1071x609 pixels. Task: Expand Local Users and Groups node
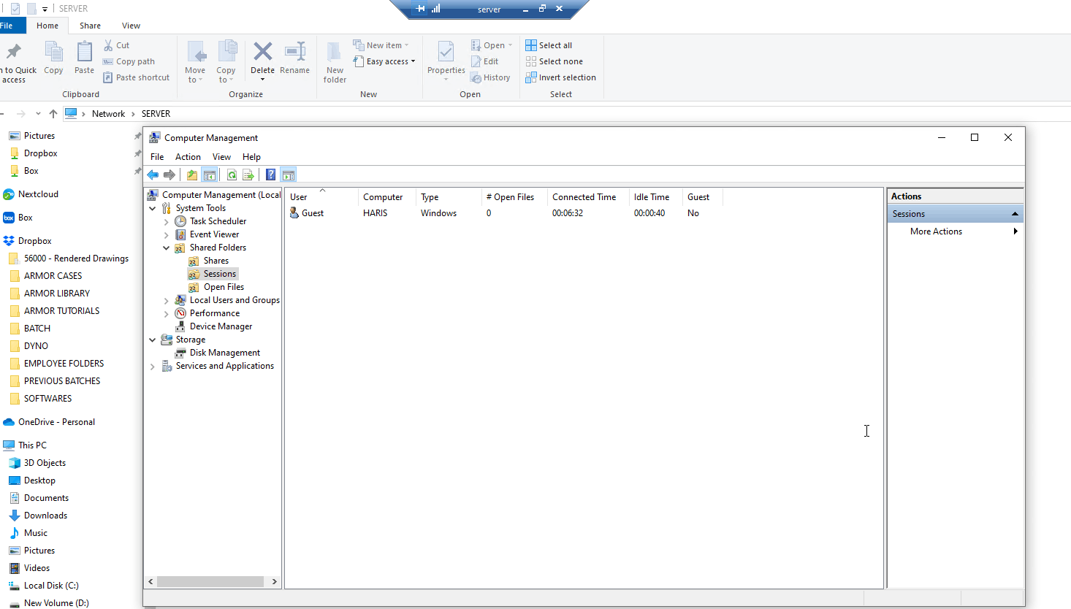point(167,301)
